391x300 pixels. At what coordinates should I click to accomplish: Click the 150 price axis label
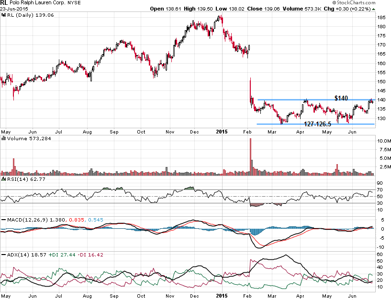381,81
